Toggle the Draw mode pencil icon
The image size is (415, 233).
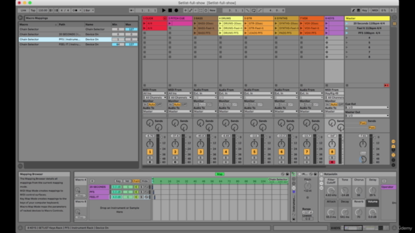click(x=353, y=10)
